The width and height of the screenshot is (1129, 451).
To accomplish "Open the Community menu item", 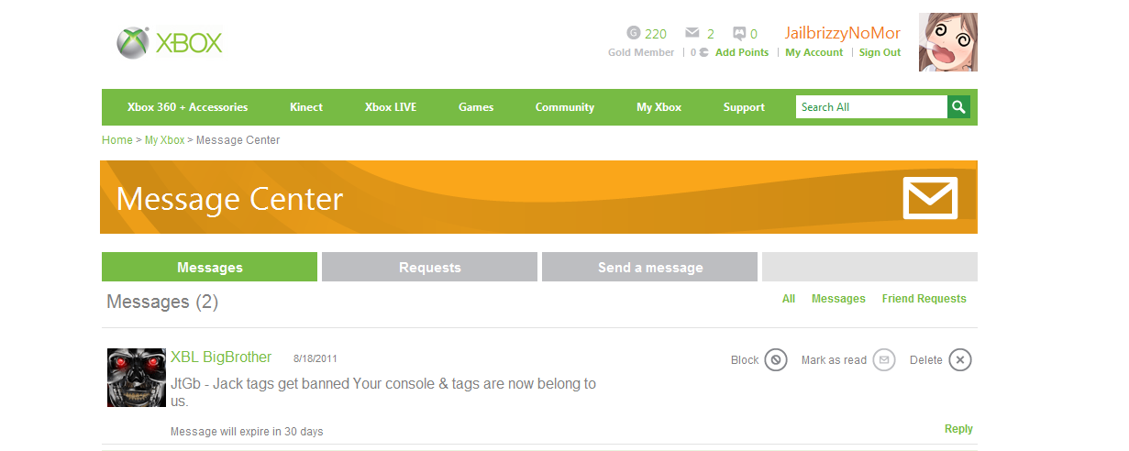I will pos(565,107).
